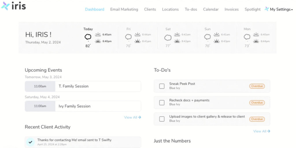Open the Email Marketing menu item

(124, 9)
